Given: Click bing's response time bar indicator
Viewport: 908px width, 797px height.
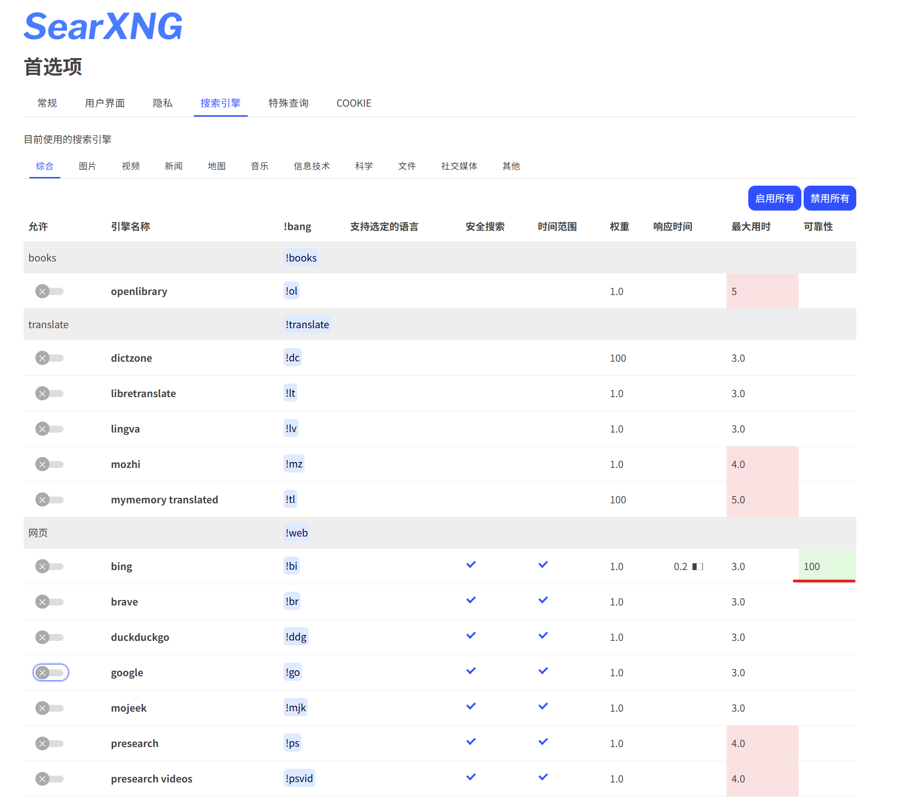Looking at the screenshot, I should coord(697,566).
